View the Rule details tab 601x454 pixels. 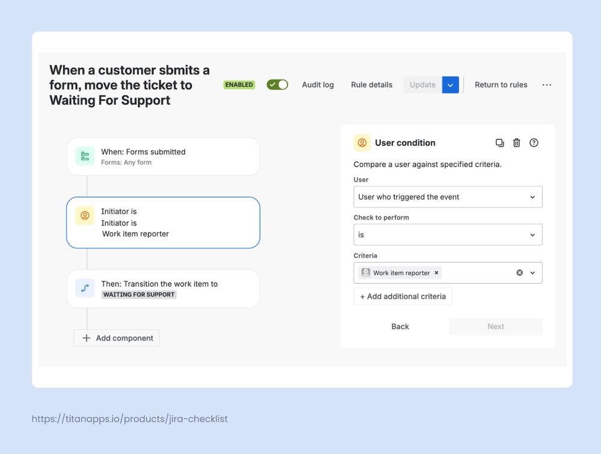click(371, 84)
